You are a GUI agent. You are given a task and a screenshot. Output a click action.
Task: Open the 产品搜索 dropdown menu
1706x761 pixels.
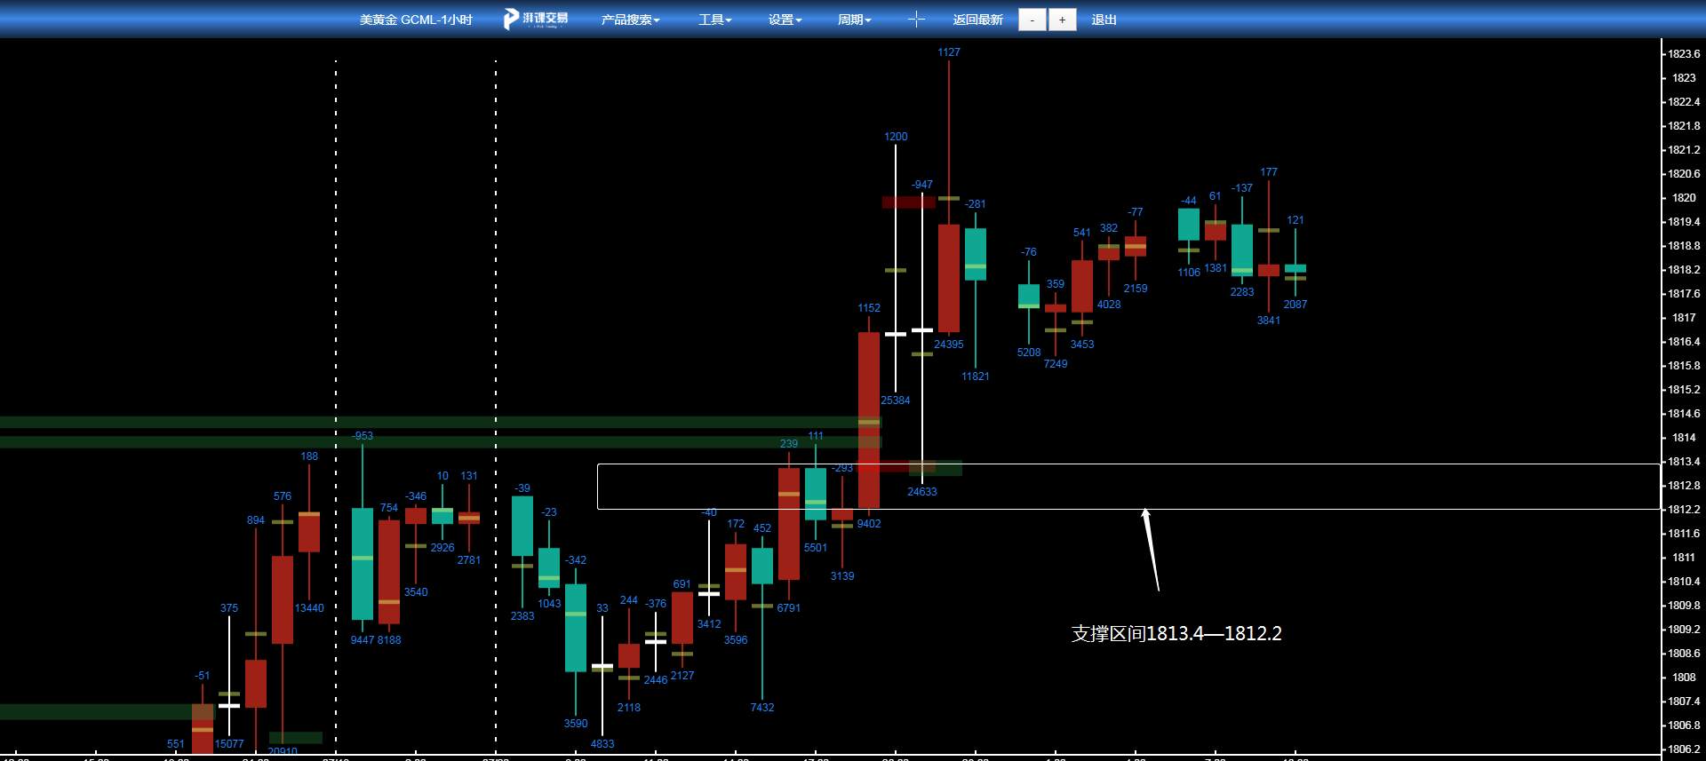pos(630,20)
